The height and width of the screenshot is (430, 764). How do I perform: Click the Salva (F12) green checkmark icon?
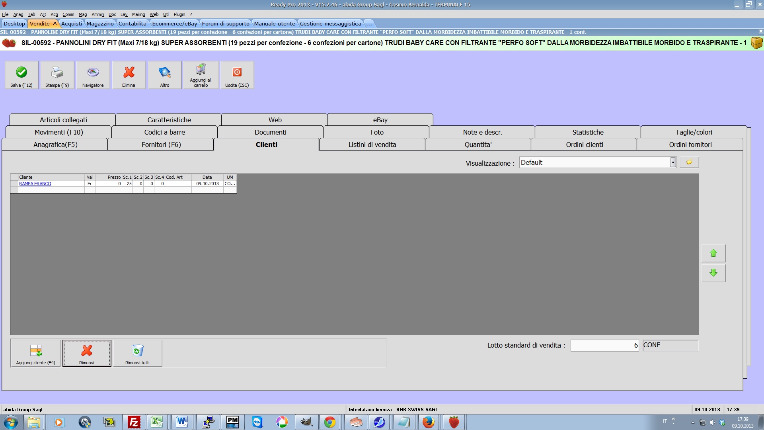[x=21, y=72]
